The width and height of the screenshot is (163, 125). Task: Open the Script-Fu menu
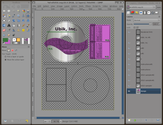pyautogui.click(x=96, y=6)
